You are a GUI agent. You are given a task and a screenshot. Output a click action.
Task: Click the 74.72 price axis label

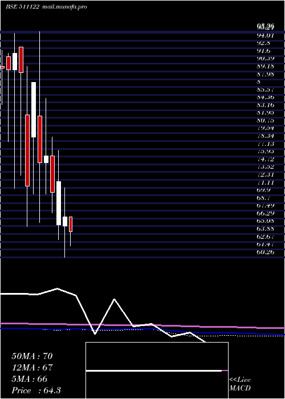(x=266, y=159)
